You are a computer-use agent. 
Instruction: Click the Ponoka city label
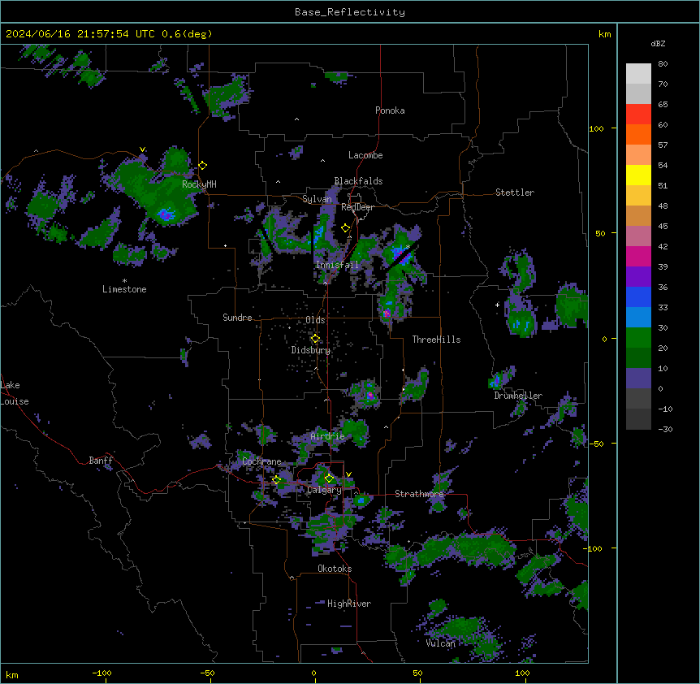click(x=390, y=110)
